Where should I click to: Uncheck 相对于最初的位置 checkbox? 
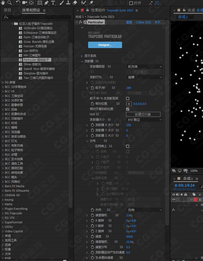pyautogui.click(x=128, y=109)
